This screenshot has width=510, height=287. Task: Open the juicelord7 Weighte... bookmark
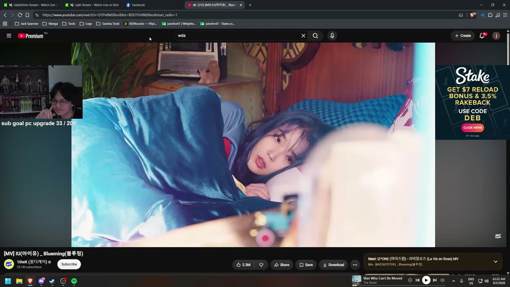pyautogui.click(x=178, y=24)
